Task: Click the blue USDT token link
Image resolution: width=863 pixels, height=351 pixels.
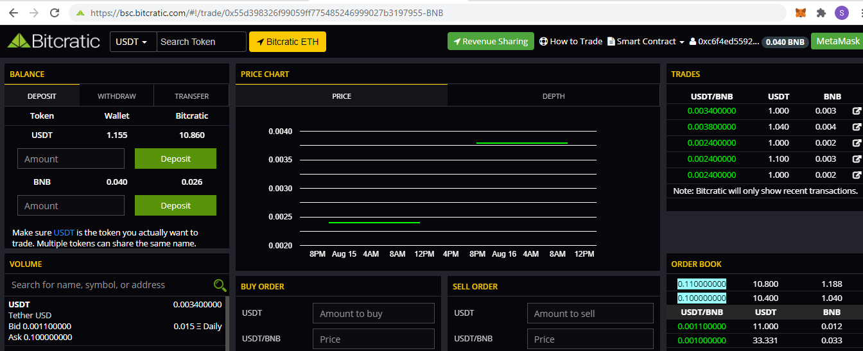Action: click(x=64, y=233)
